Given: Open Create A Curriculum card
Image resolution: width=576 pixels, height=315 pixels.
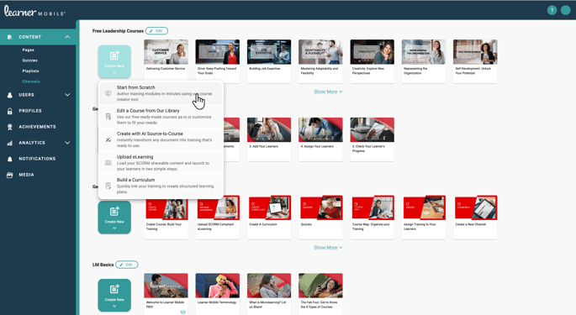Looking at the screenshot, I should [269, 217].
